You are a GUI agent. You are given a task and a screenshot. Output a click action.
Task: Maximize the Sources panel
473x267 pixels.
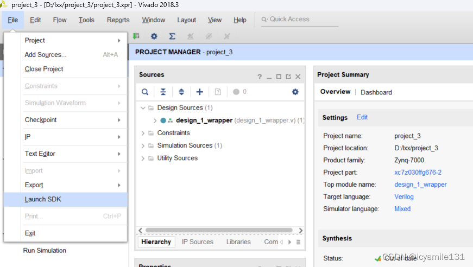(x=279, y=77)
